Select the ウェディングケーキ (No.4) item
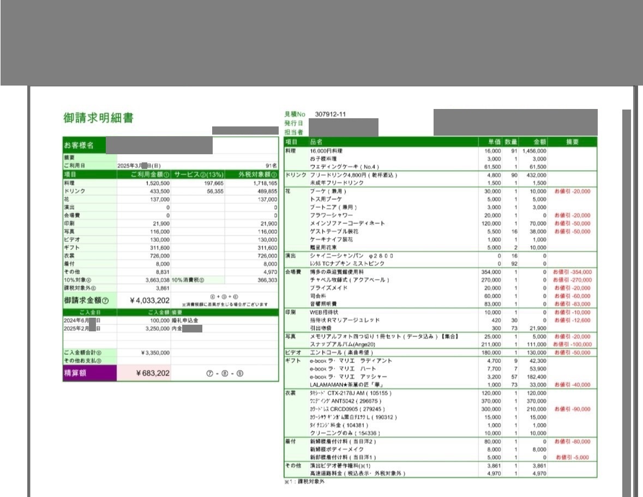 pos(344,166)
